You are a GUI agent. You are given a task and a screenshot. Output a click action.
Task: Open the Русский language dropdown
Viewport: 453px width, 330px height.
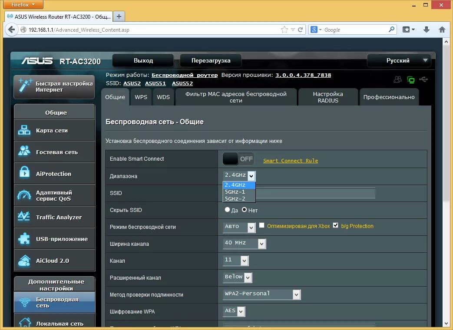coord(399,61)
